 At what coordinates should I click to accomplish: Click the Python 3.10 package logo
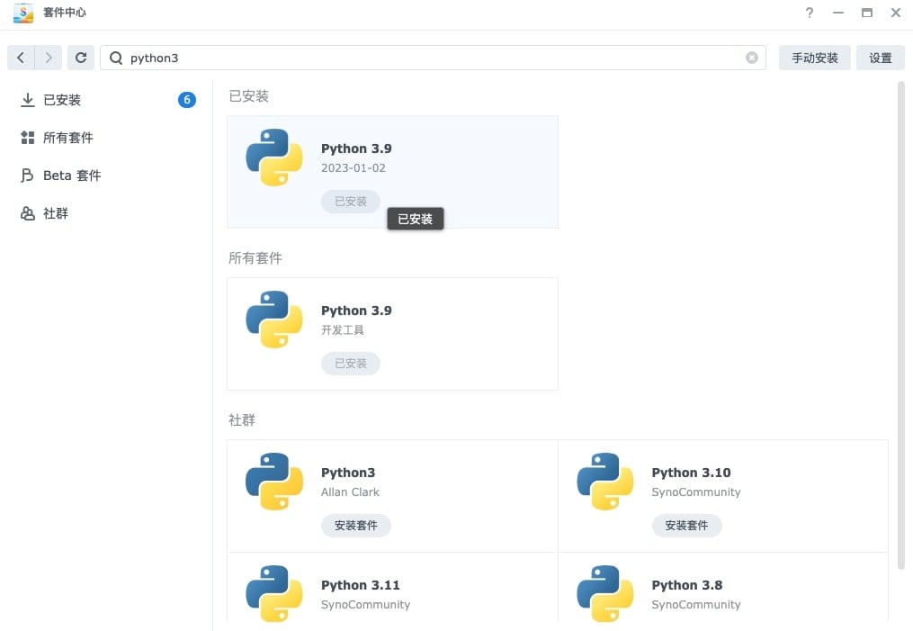click(605, 482)
